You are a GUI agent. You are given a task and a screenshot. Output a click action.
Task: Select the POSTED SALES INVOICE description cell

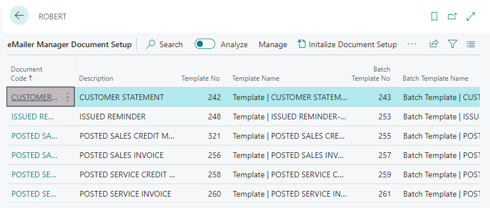point(122,155)
